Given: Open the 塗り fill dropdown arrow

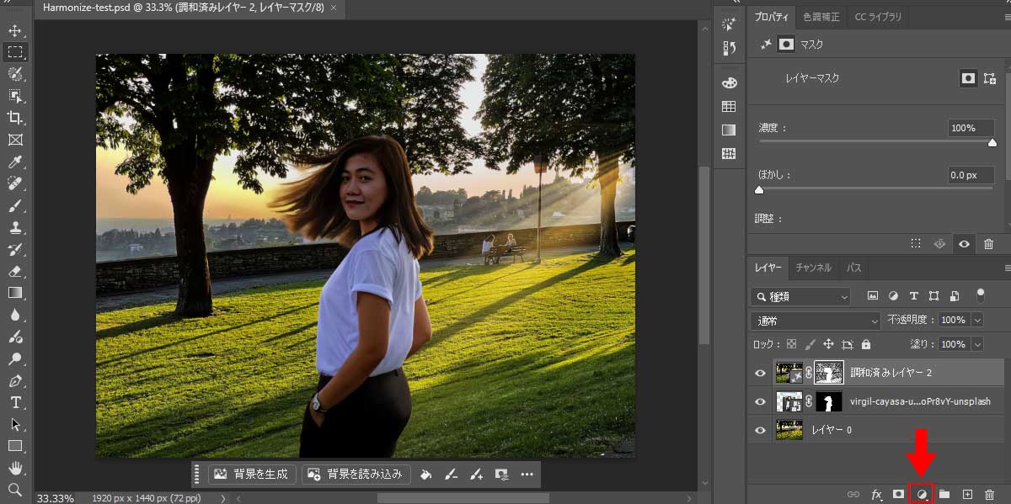Looking at the screenshot, I should pos(977,344).
